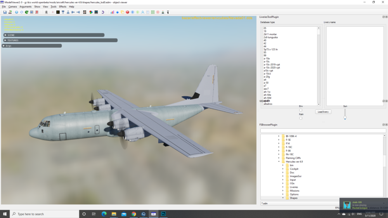Expand the FA-18C folder arrow
This screenshot has height=218, width=388.
pos(279,154)
